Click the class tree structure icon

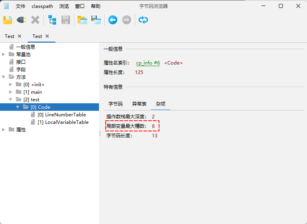tap(52, 20)
